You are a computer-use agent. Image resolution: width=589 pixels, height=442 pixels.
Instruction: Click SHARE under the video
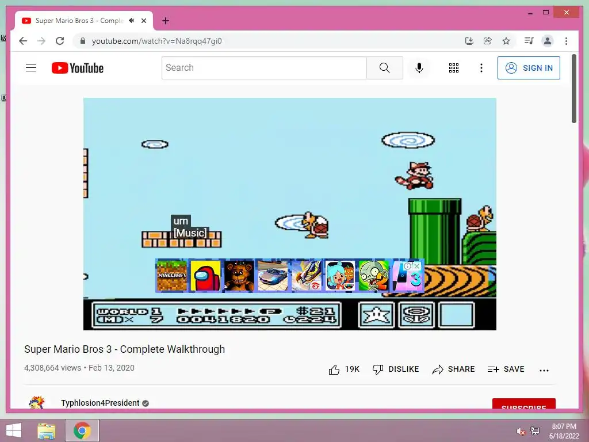453,369
